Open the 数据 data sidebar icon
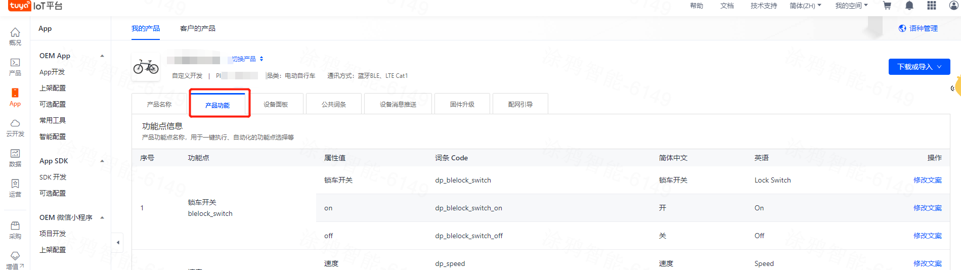Viewport: 961px width, 270px height. click(15, 158)
